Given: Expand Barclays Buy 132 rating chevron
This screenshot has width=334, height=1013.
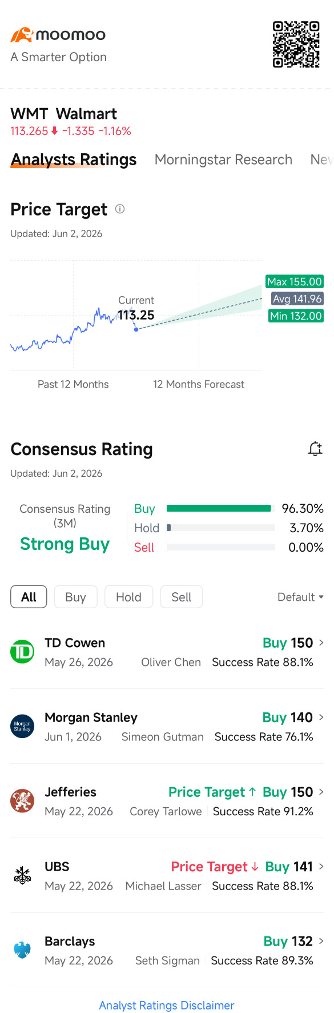Looking at the screenshot, I should coord(321,941).
